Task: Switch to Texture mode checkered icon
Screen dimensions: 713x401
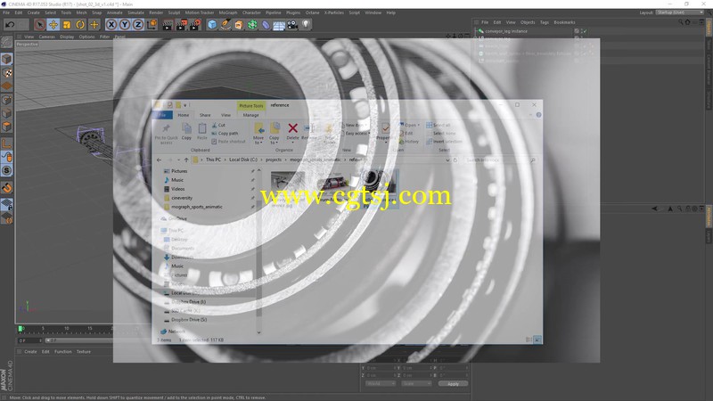Action: [x=7, y=72]
